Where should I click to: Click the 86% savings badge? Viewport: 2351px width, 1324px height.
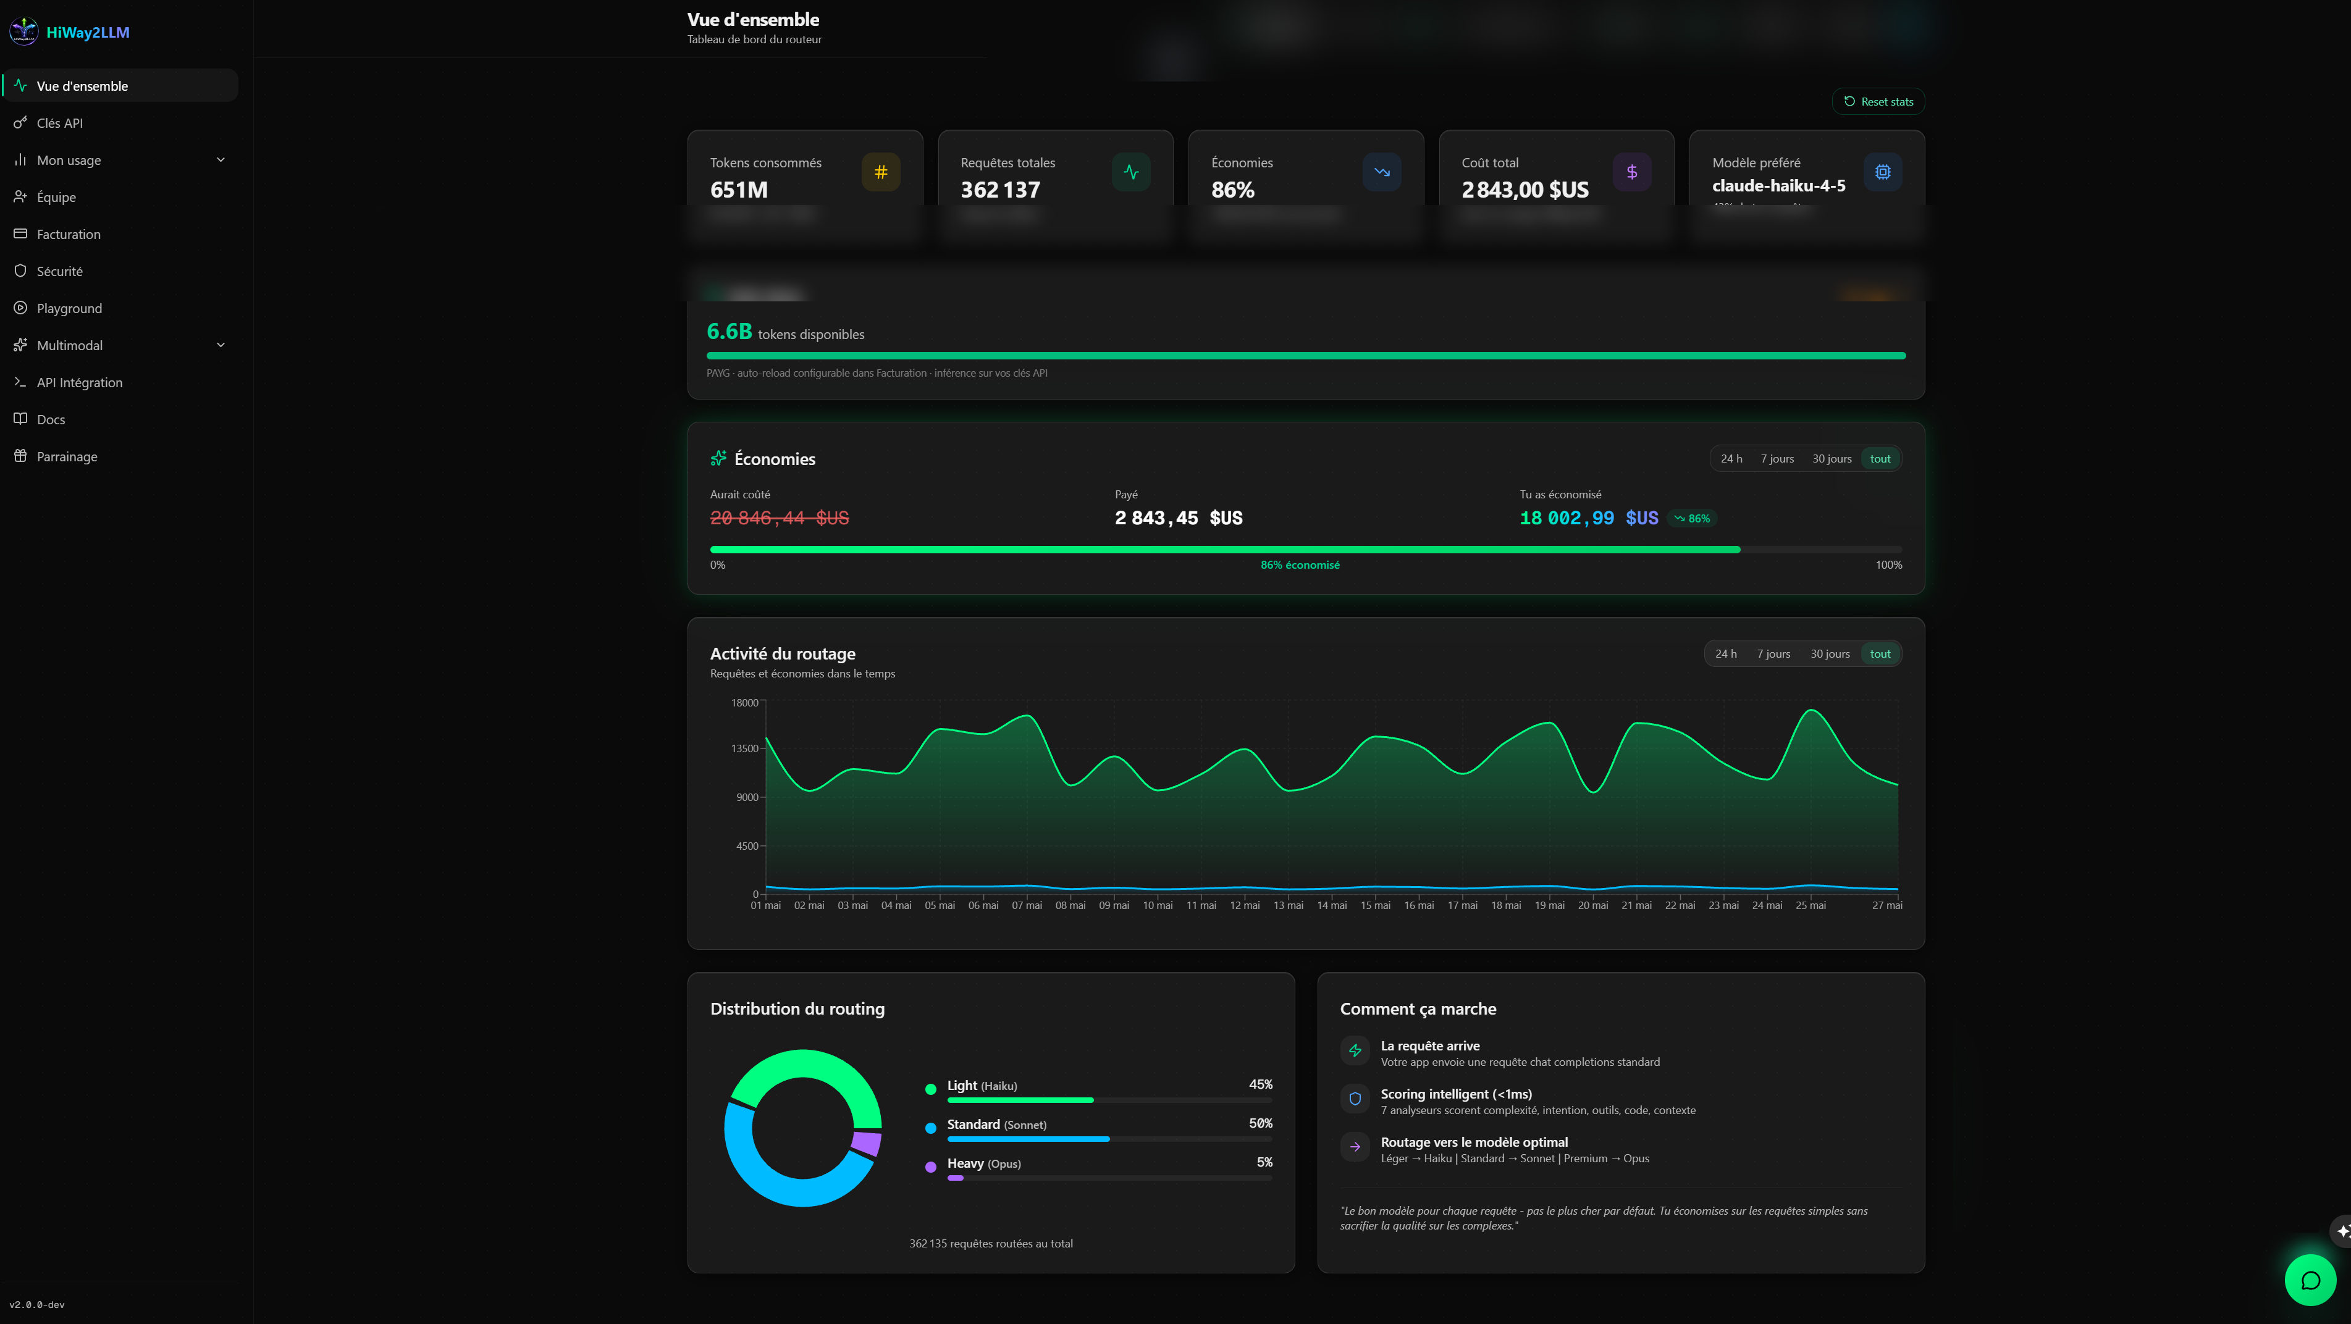click(1692, 518)
